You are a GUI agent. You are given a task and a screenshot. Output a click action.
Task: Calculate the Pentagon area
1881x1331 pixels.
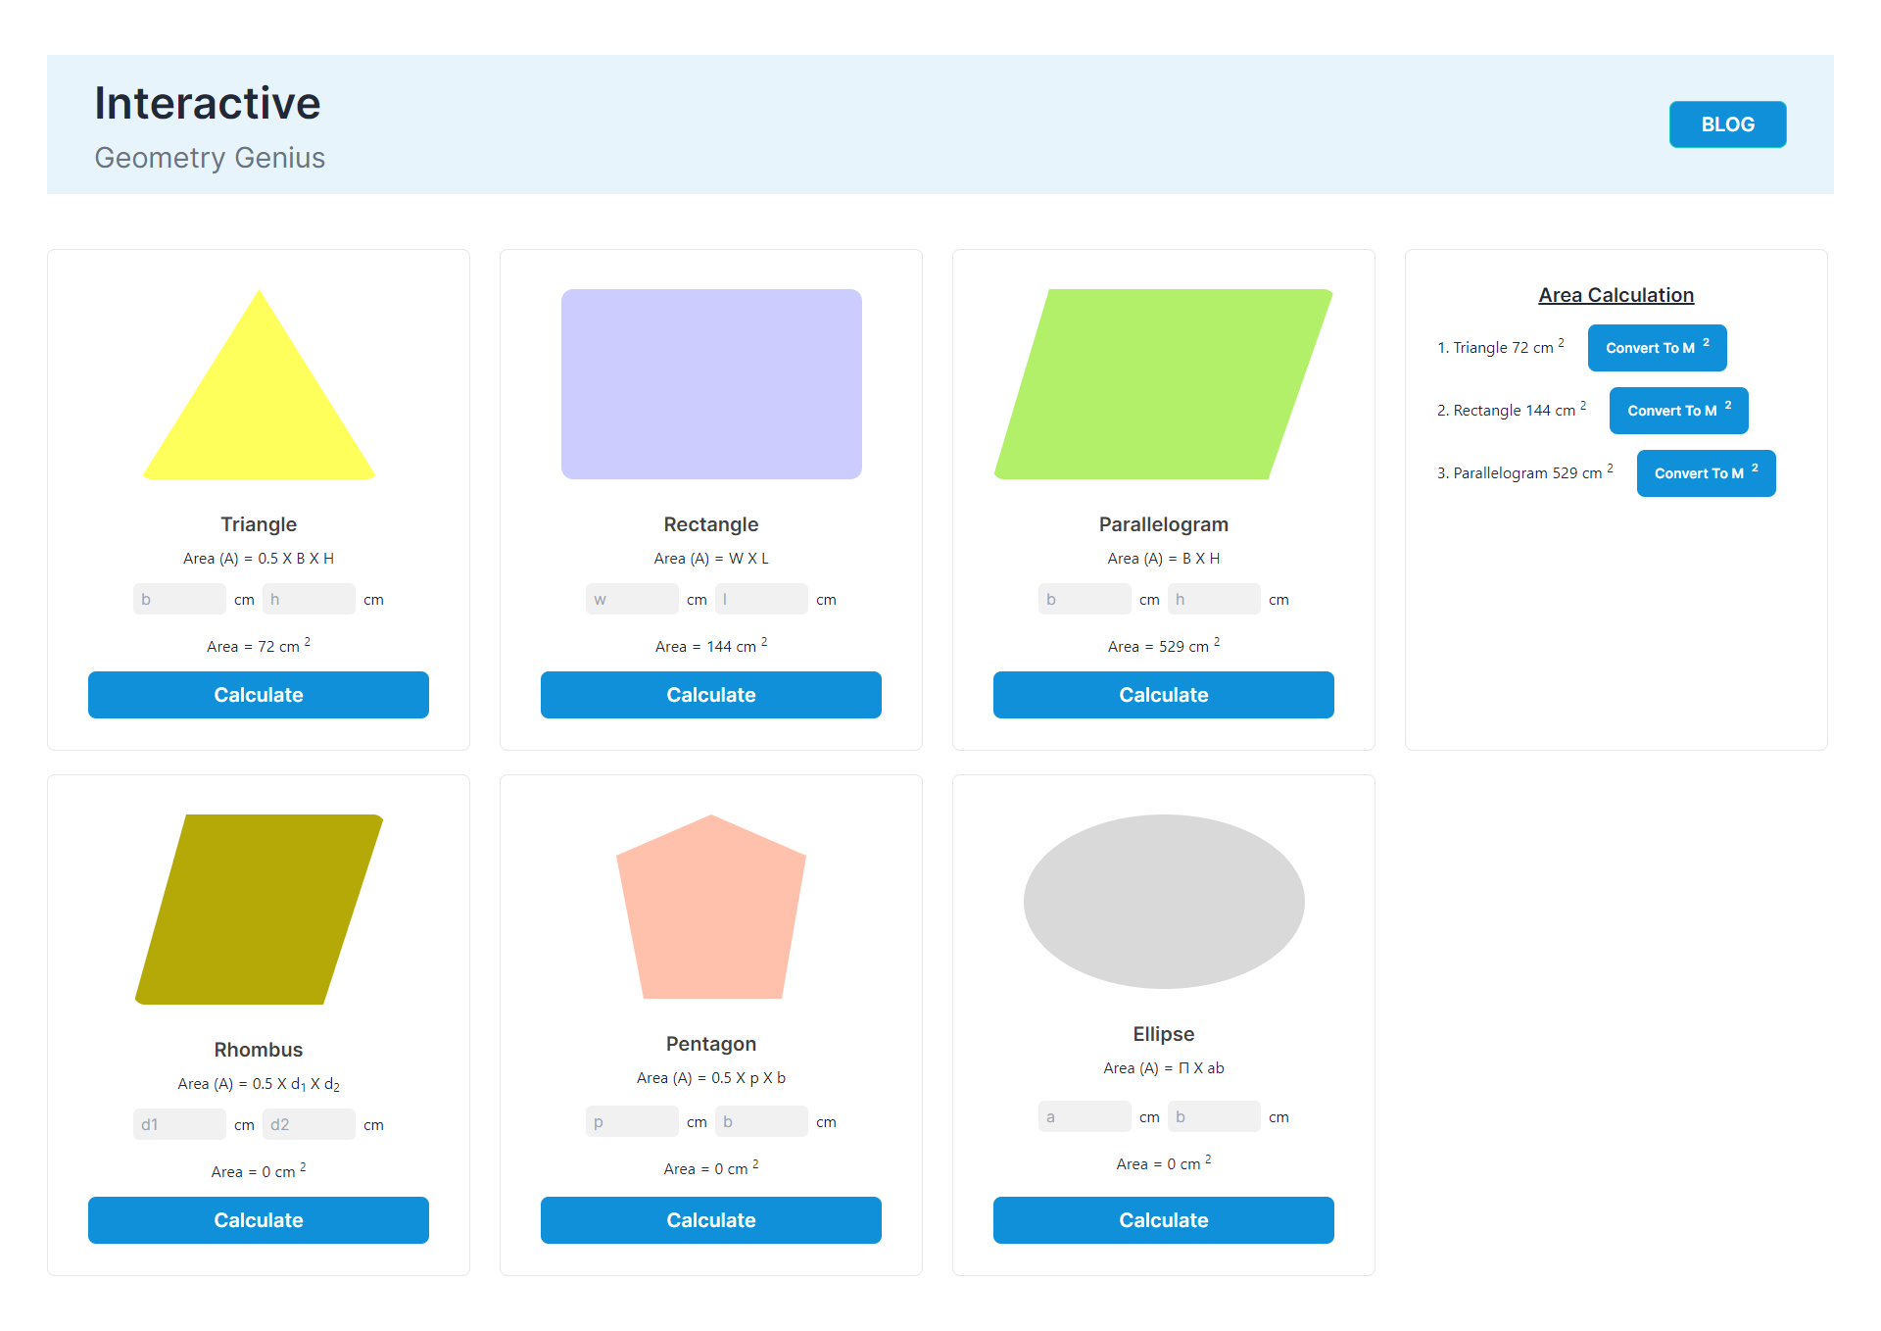click(x=710, y=1220)
